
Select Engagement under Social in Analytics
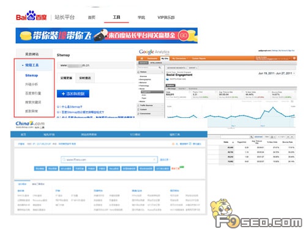click(152, 92)
